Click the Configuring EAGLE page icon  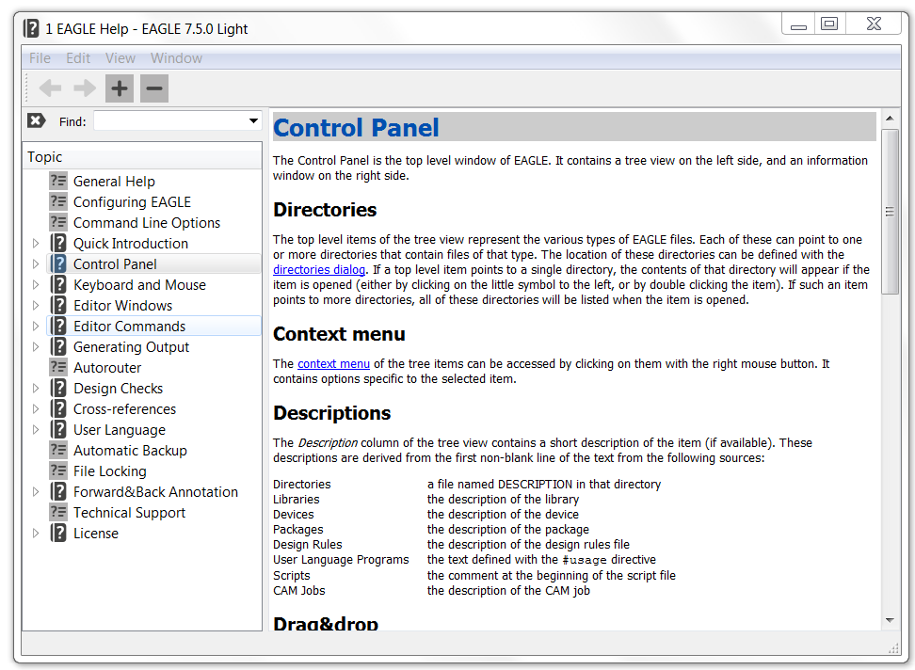[58, 201]
